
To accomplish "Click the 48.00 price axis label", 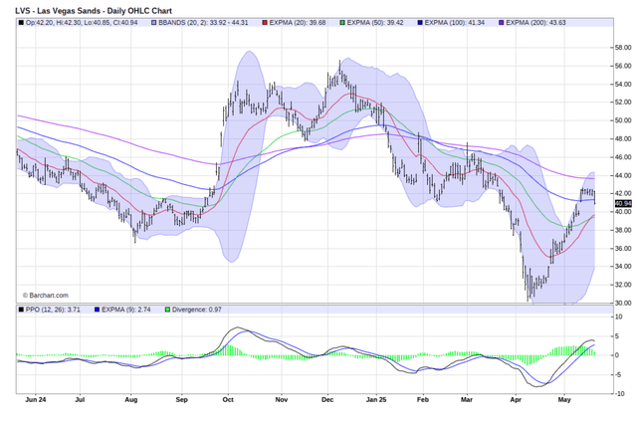I will [x=623, y=138].
